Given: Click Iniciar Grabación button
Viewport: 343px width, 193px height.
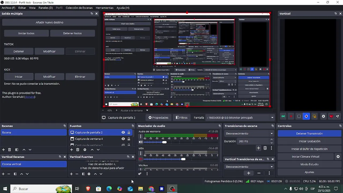Looking at the screenshot, I should 309,141.
